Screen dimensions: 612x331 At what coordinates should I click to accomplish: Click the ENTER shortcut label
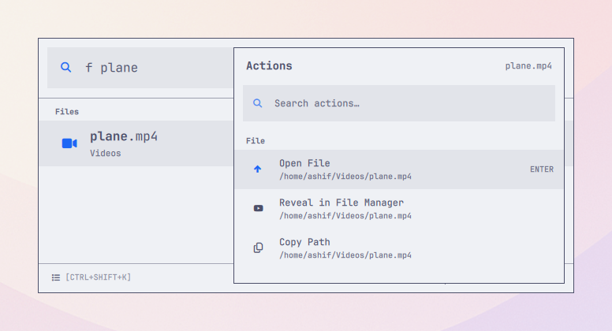[x=542, y=169]
